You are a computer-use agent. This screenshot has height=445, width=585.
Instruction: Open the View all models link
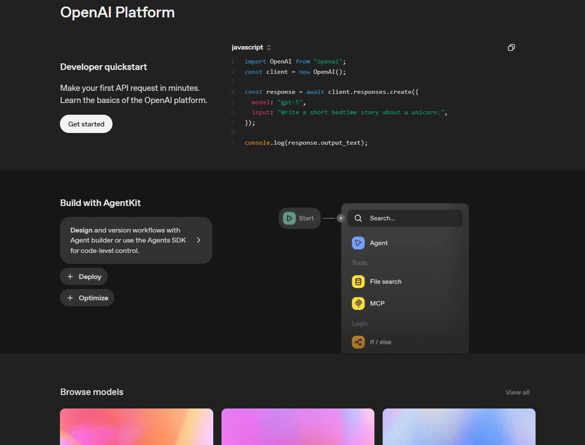517,392
